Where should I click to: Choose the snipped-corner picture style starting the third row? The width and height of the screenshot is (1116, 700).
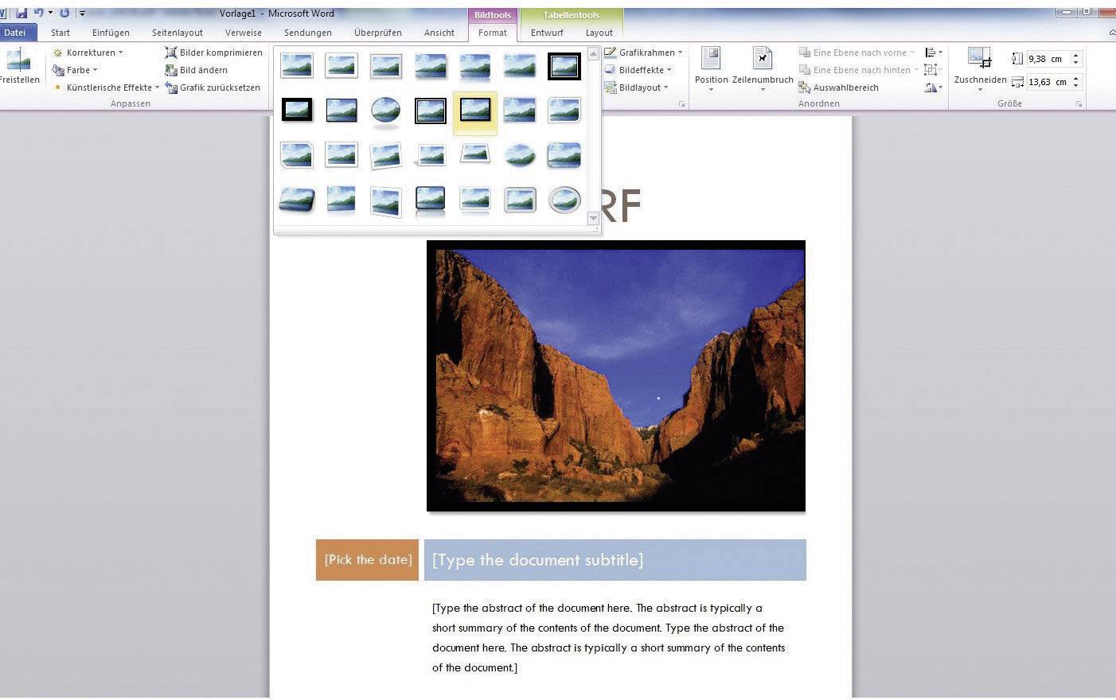click(297, 155)
